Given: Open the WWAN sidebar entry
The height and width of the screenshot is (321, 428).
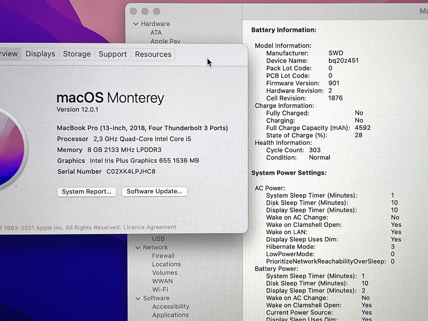Looking at the screenshot, I should 162,281.
